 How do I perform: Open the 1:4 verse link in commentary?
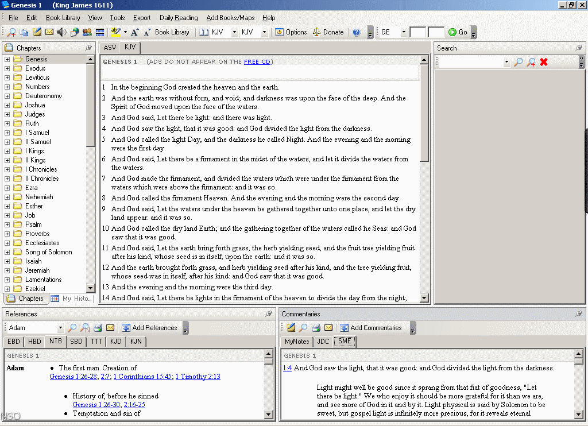(x=287, y=368)
